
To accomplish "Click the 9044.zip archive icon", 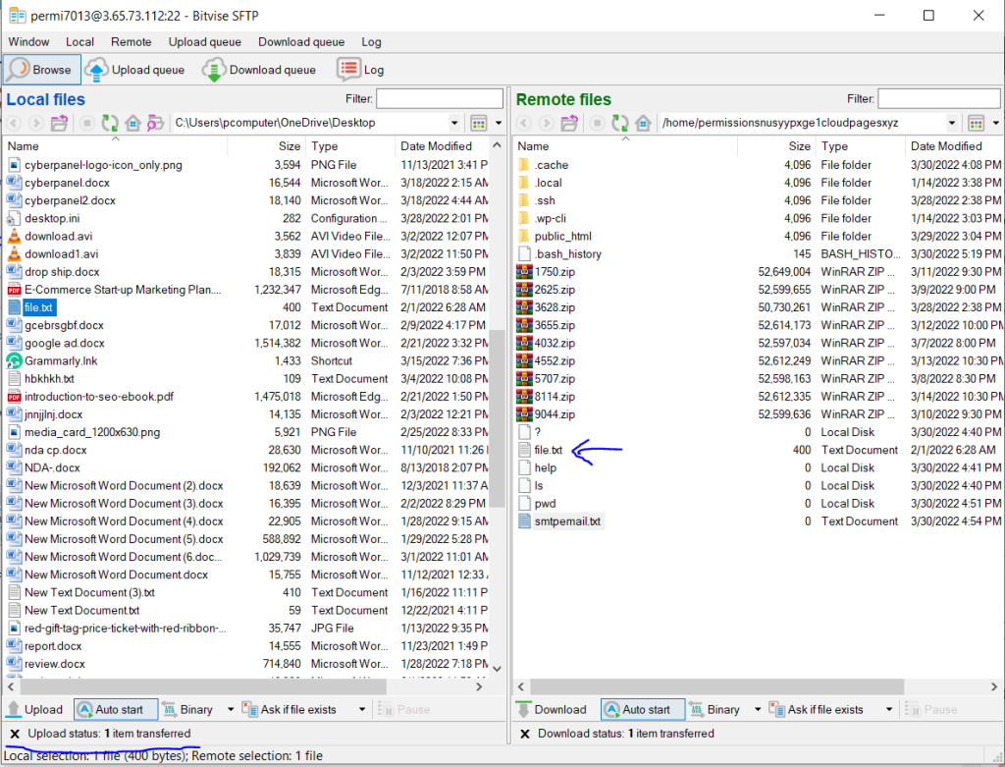I will (524, 413).
